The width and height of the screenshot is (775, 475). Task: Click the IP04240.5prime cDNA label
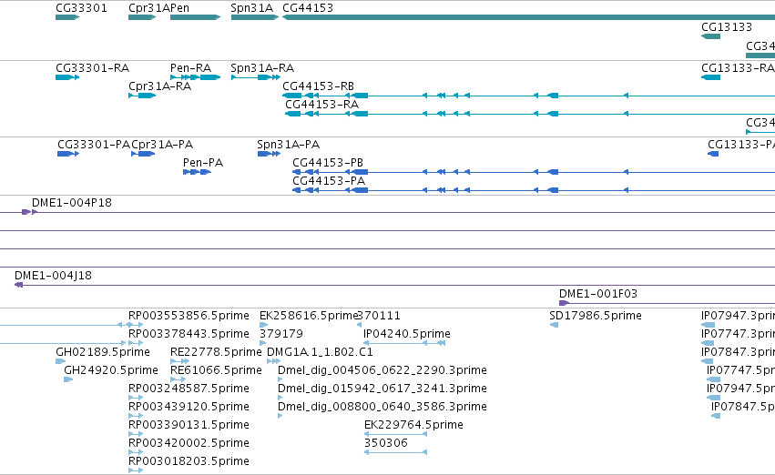[407, 334]
